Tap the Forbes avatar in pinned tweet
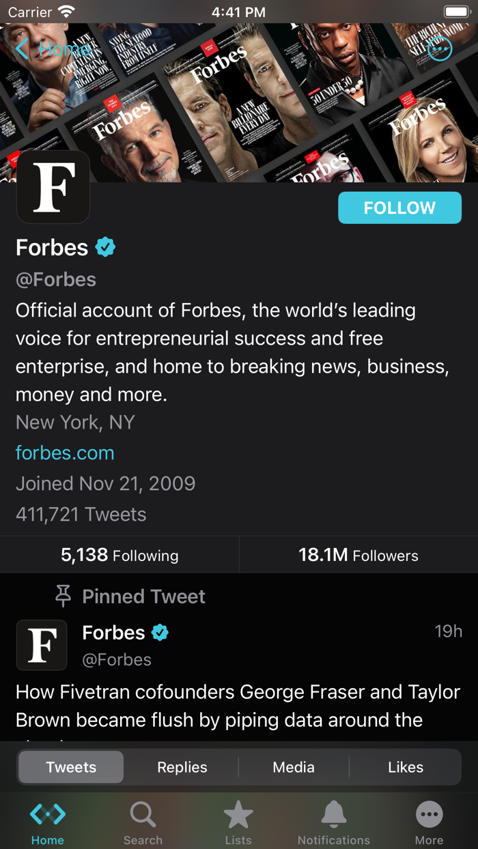 [42, 645]
